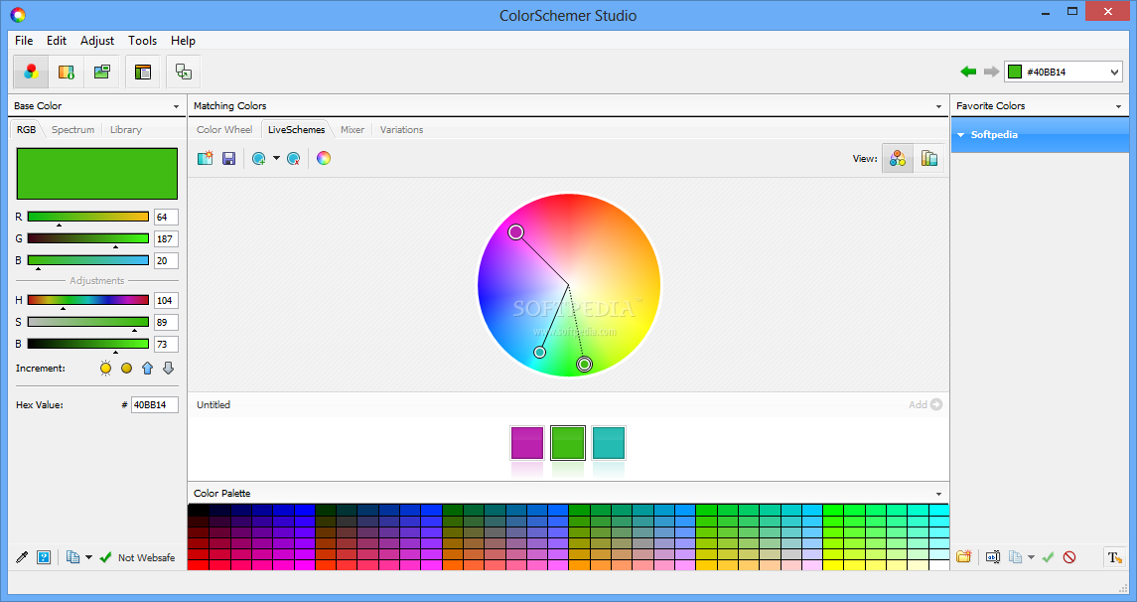Click the teal handle on color wheel
This screenshot has height=602, width=1137.
539,353
